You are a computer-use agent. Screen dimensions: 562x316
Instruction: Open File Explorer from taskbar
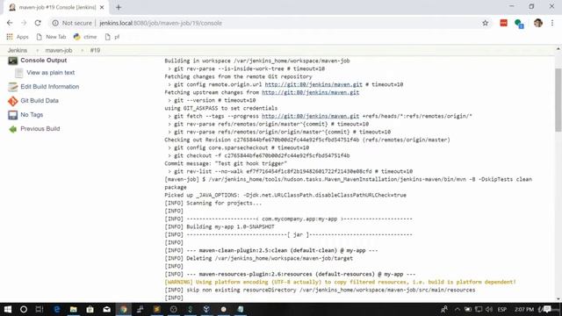point(74,309)
